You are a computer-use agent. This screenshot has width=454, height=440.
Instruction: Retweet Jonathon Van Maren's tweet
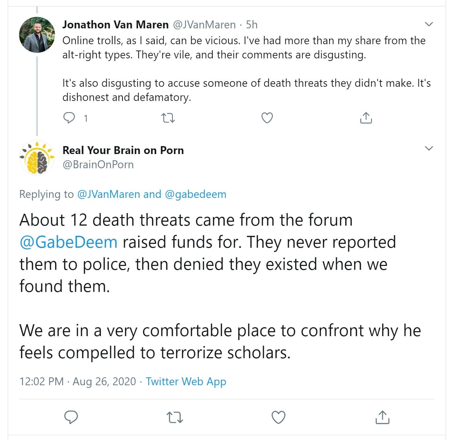click(169, 118)
